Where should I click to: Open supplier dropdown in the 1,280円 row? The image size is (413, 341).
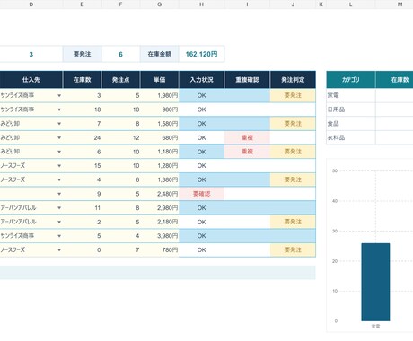click(x=59, y=166)
